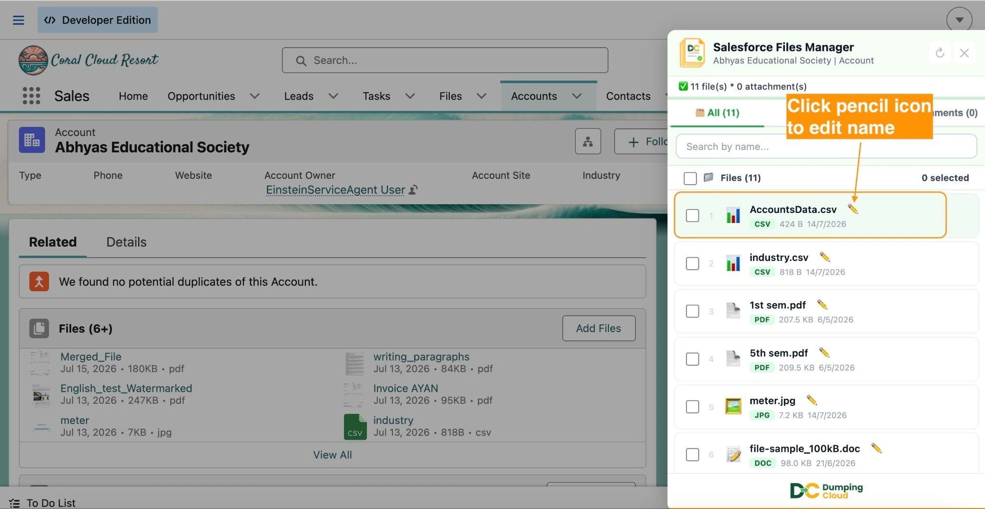
Task: Check the AccountsData.csv checkbox
Action: 693,215
